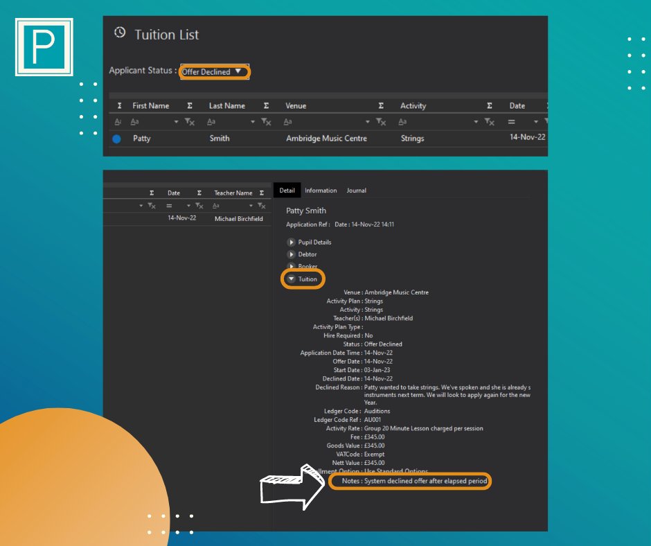This screenshot has width=651, height=546.
Task: Clear the Venue filter with the funnel icon
Action: click(381, 121)
